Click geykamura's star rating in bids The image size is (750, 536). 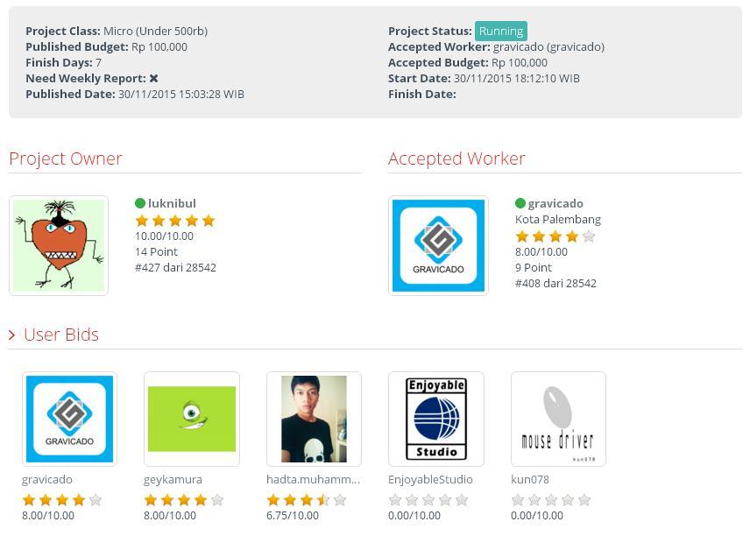(x=183, y=500)
